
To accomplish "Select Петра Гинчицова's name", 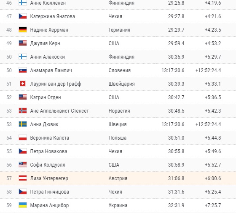I will click(x=50, y=192).
